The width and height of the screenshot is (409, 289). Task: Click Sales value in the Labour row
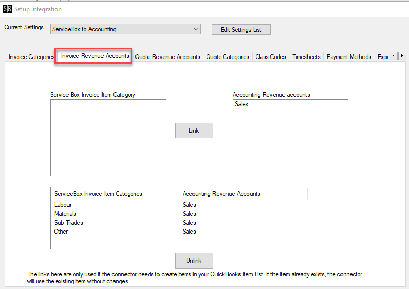point(189,205)
